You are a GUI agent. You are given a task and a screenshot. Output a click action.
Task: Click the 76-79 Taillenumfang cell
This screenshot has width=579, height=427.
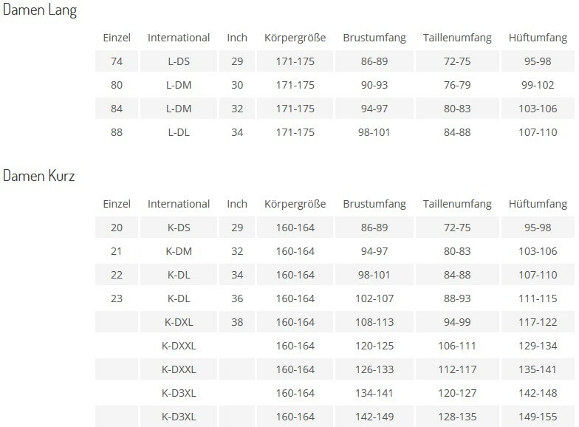pos(457,85)
